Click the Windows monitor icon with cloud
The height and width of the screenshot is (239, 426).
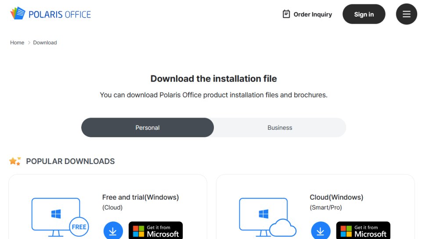point(267,218)
